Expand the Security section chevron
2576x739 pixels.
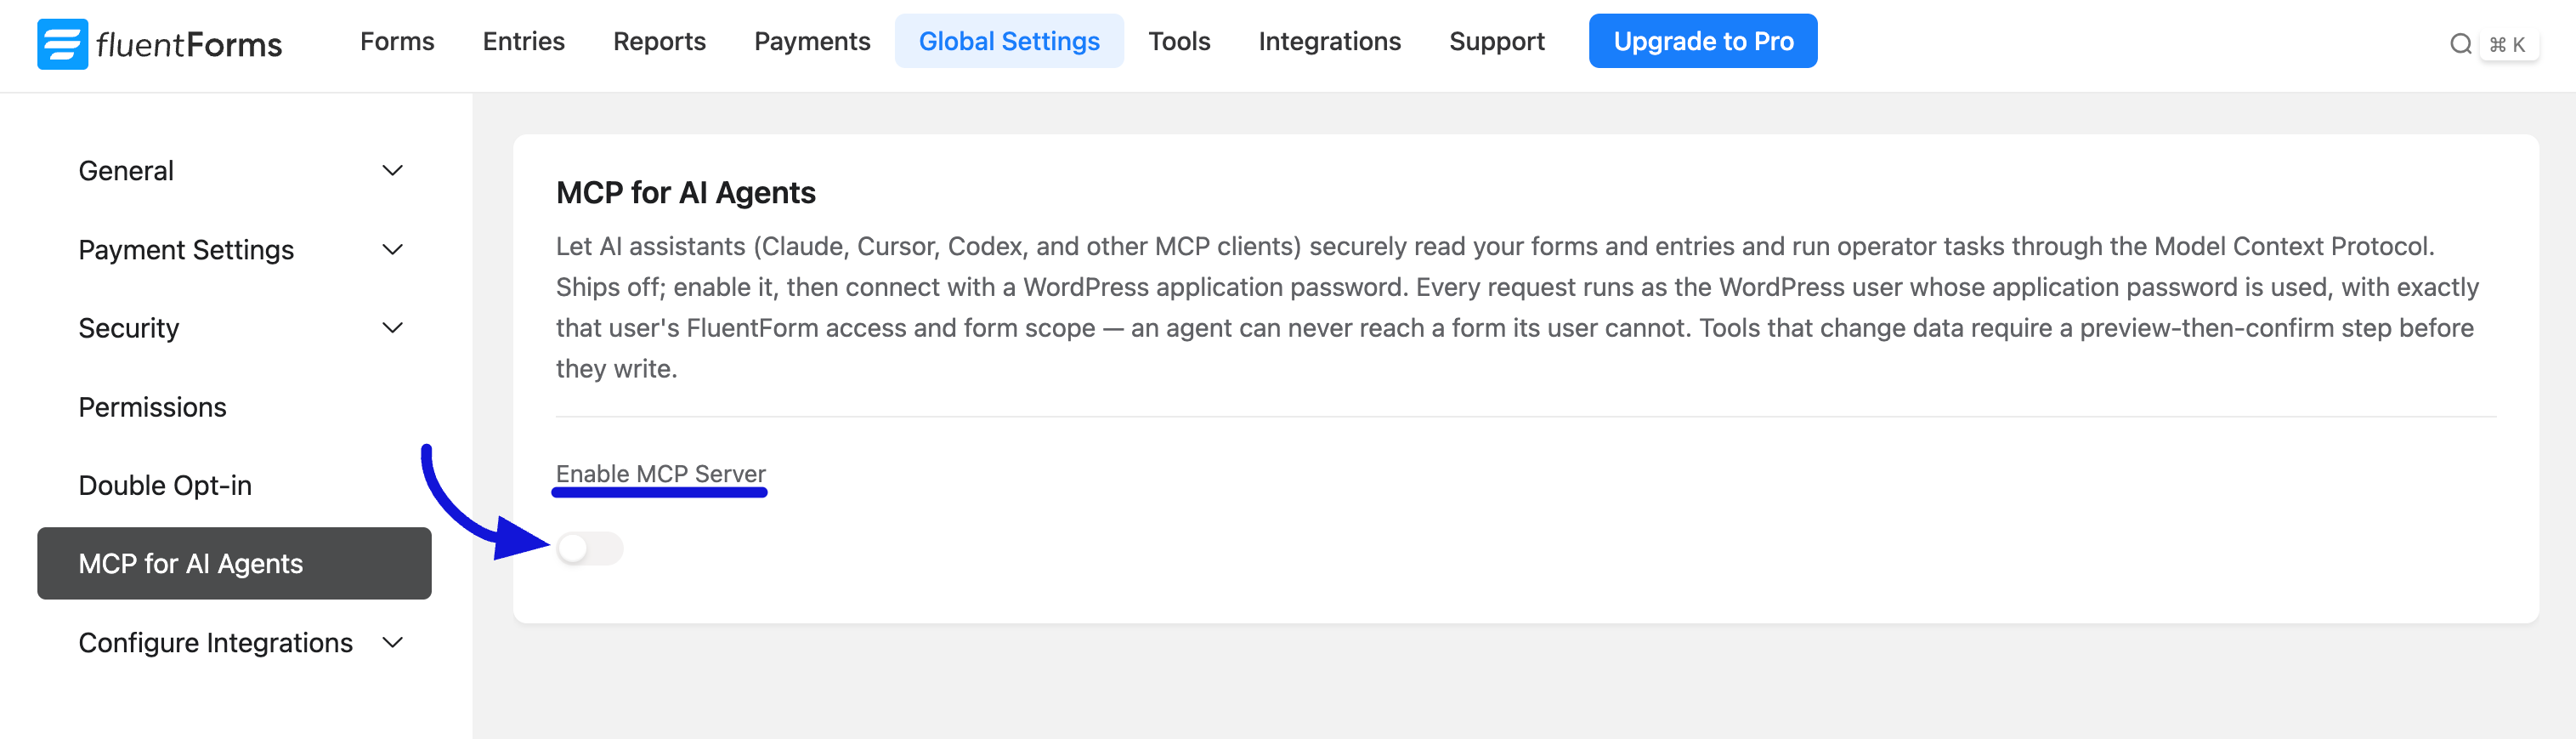click(393, 328)
